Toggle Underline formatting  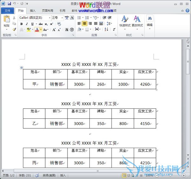pos(32,24)
